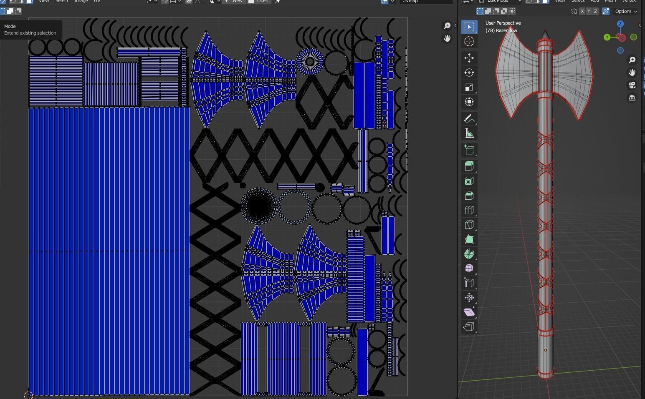645x399 pixels.
Task: Set UV editor selection mode to new selection
Action: pyautogui.click(x=3, y=11)
